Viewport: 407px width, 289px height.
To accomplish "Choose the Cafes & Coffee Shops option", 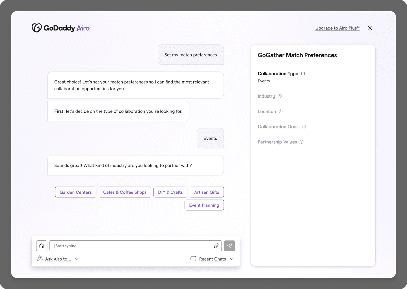I will (x=125, y=192).
